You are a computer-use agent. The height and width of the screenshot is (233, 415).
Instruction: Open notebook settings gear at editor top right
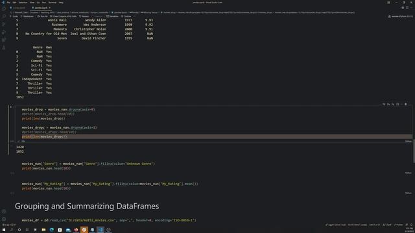tap(403, 8)
